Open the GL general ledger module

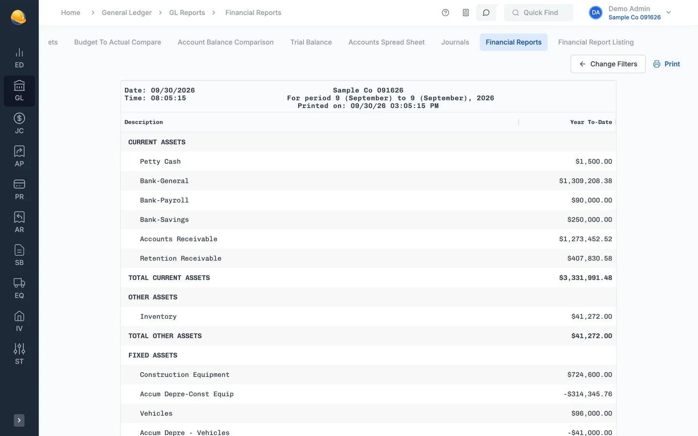tap(19, 91)
